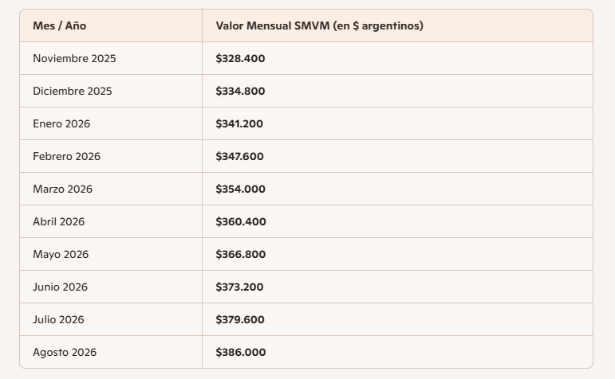Select the Enero 2026 cell

point(61,124)
